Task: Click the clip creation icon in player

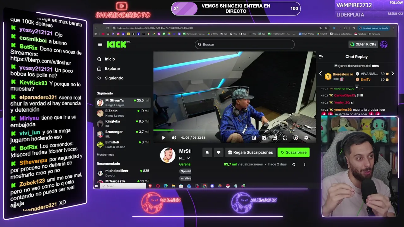Action: pyautogui.click(x=264, y=137)
